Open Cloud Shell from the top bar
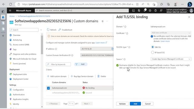 (133, 11)
